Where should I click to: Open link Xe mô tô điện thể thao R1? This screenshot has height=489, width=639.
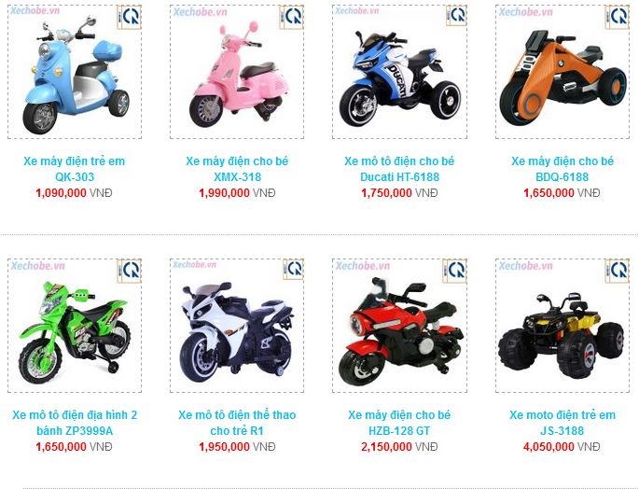(237, 423)
